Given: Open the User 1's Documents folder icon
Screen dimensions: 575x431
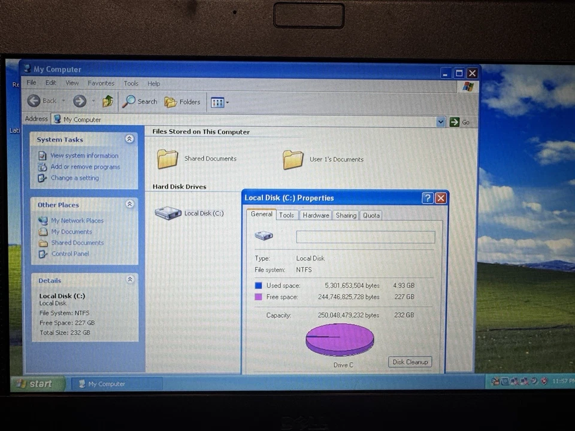Looking at the screenshot, I should click(293, 158).
